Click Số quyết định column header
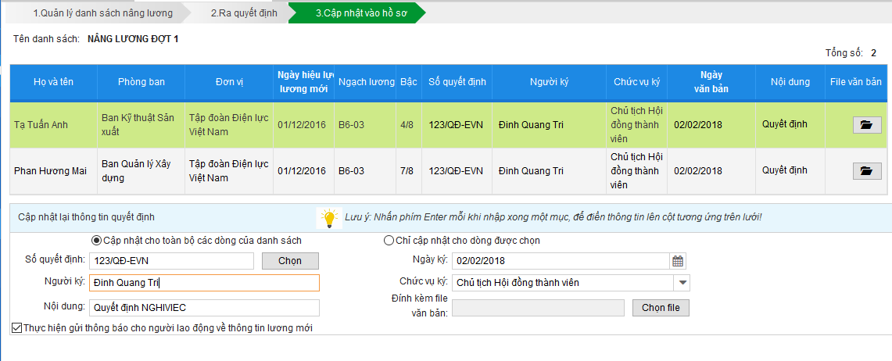The height and width of the screenshot is (361, 892). click(x=456, y=82)
